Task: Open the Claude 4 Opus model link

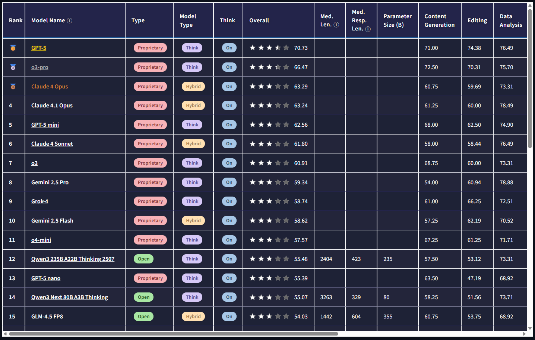Action: (50, 87)
